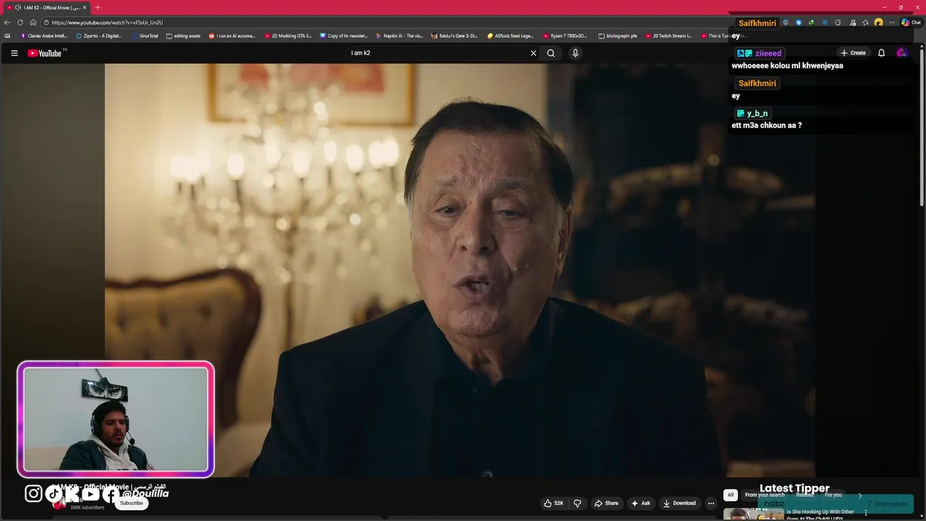This screenshot has height=521, width=926.
Task: Open the 'Clavier Arabe Intell...' bookmark
Action: tap(44, 35)
